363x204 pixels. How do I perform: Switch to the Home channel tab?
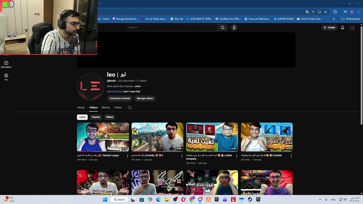pos(81,108)
